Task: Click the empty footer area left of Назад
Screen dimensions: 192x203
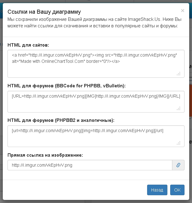Action: point(75,190)
